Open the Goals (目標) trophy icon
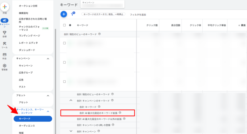Viewport: 247px width, 134px height. pyautogui.click(x=4, y=33)
